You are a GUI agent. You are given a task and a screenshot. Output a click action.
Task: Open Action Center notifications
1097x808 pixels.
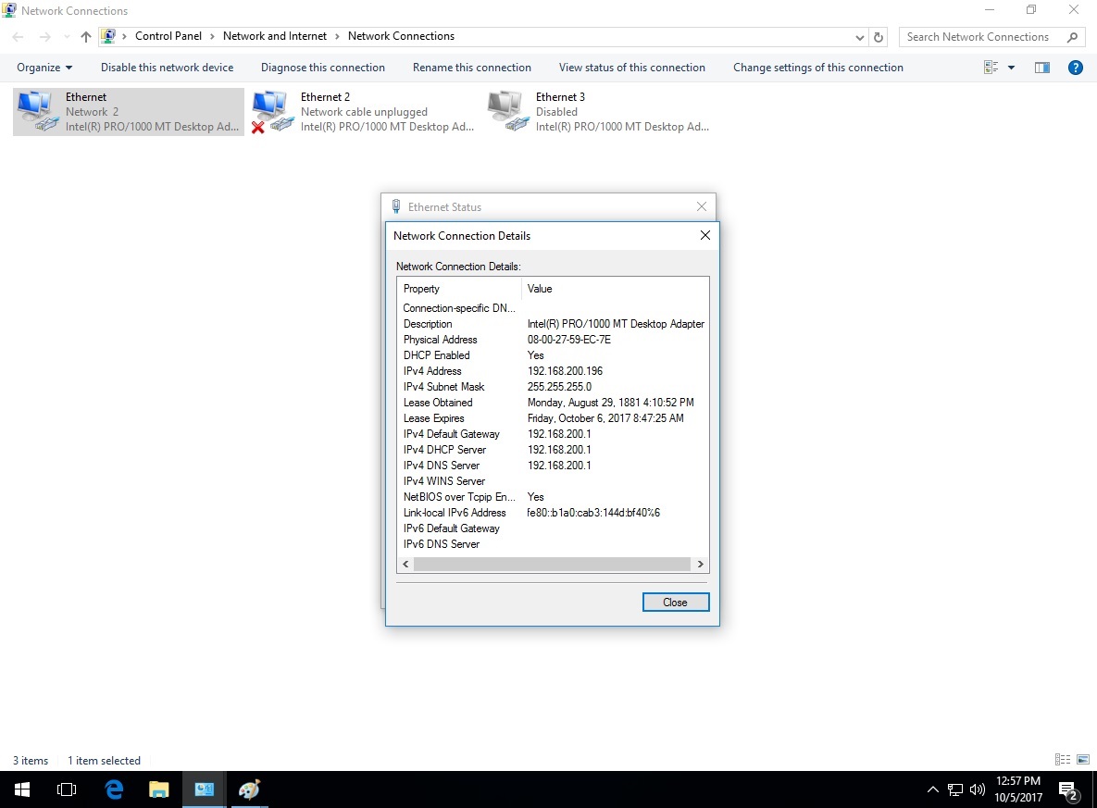point(1068,790)
